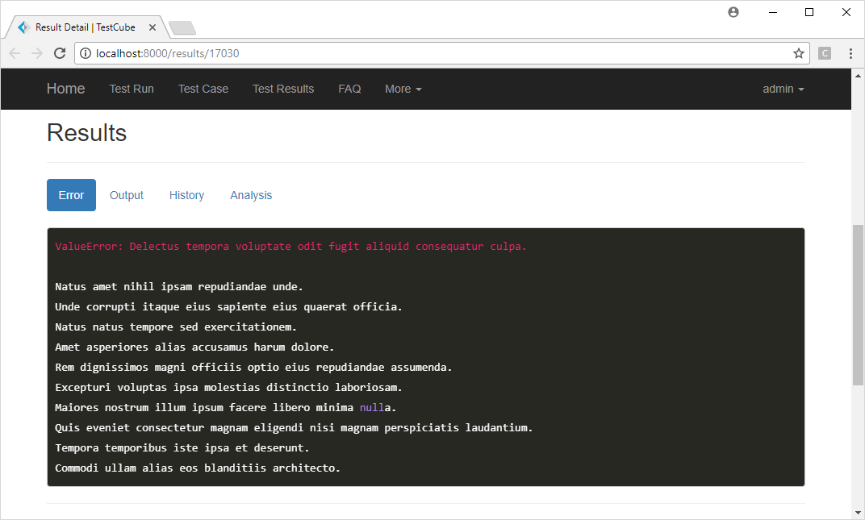
Task: Open a new browser tab
Action: coord(182,27)
